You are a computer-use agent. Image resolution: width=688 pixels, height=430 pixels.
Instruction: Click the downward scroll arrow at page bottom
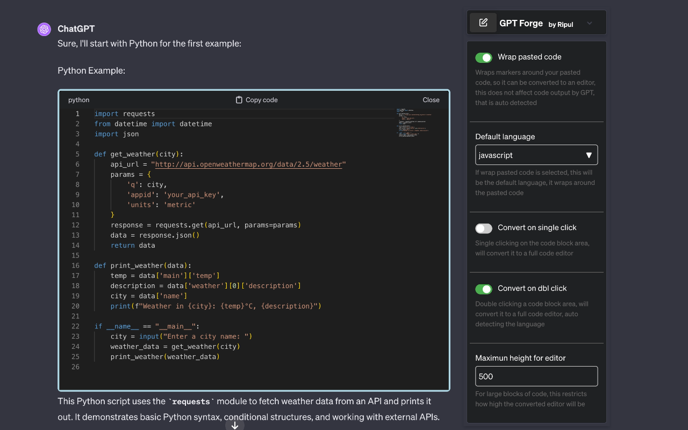click(235, 425)
